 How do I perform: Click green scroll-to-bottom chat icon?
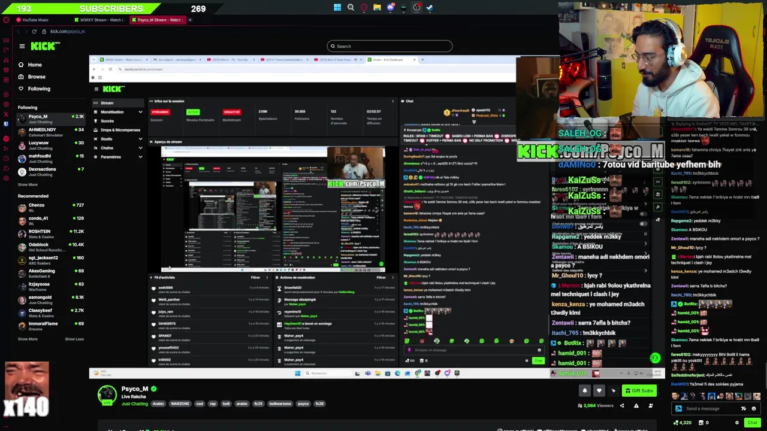pos(655,358)
